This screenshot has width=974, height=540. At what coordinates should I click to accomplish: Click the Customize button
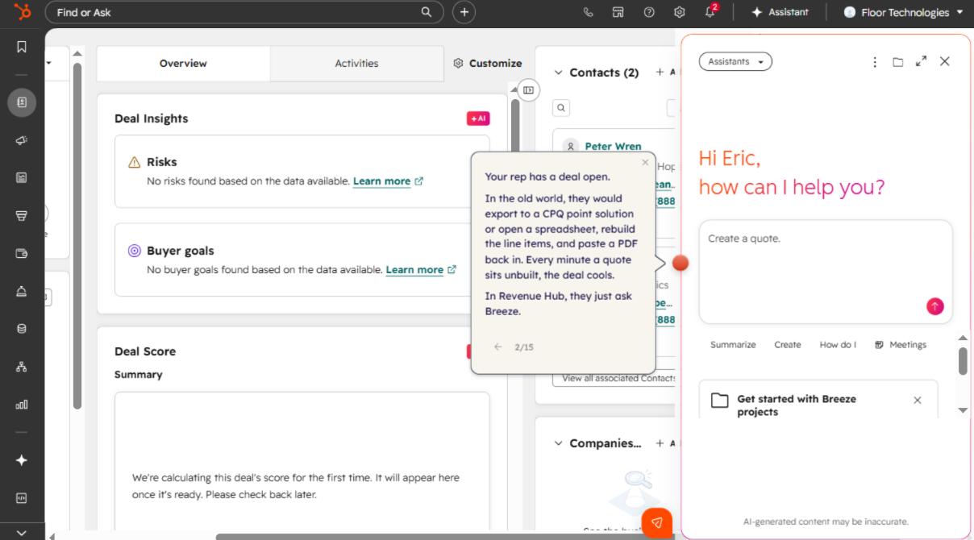point(488,63)
